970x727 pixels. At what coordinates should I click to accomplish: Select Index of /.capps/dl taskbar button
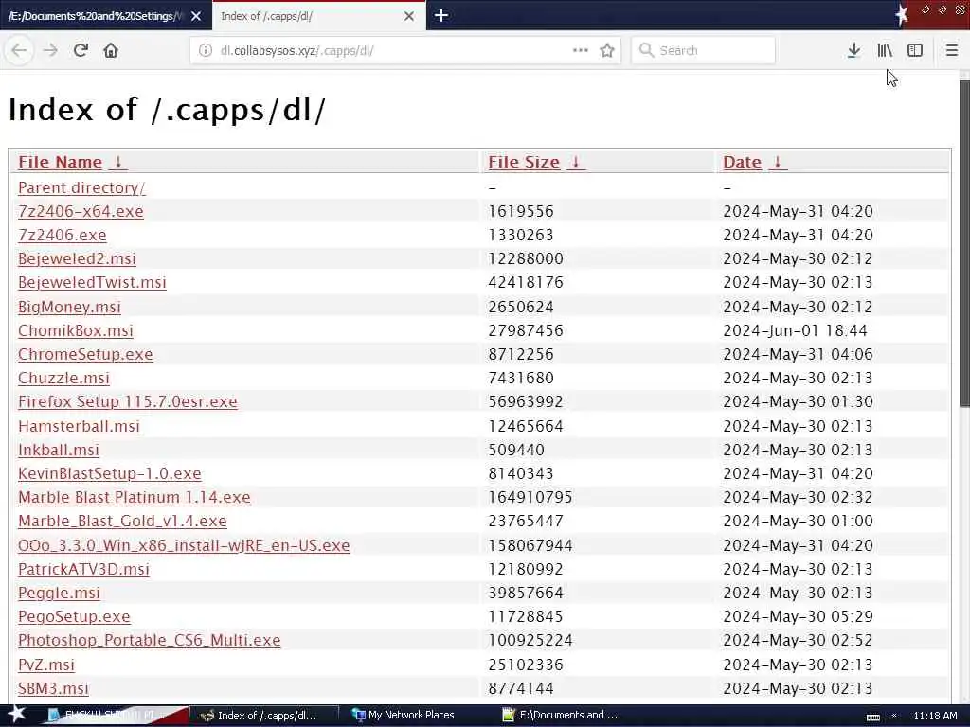point(263,716)
